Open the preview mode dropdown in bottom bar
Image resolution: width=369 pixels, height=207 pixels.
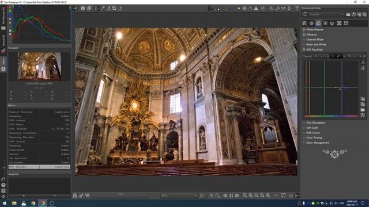179,195
